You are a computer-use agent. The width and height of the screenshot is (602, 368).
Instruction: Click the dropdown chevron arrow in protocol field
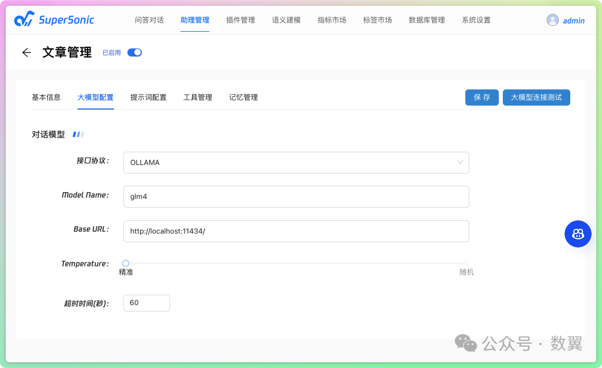pyautogui.click(x=460, y=162)
